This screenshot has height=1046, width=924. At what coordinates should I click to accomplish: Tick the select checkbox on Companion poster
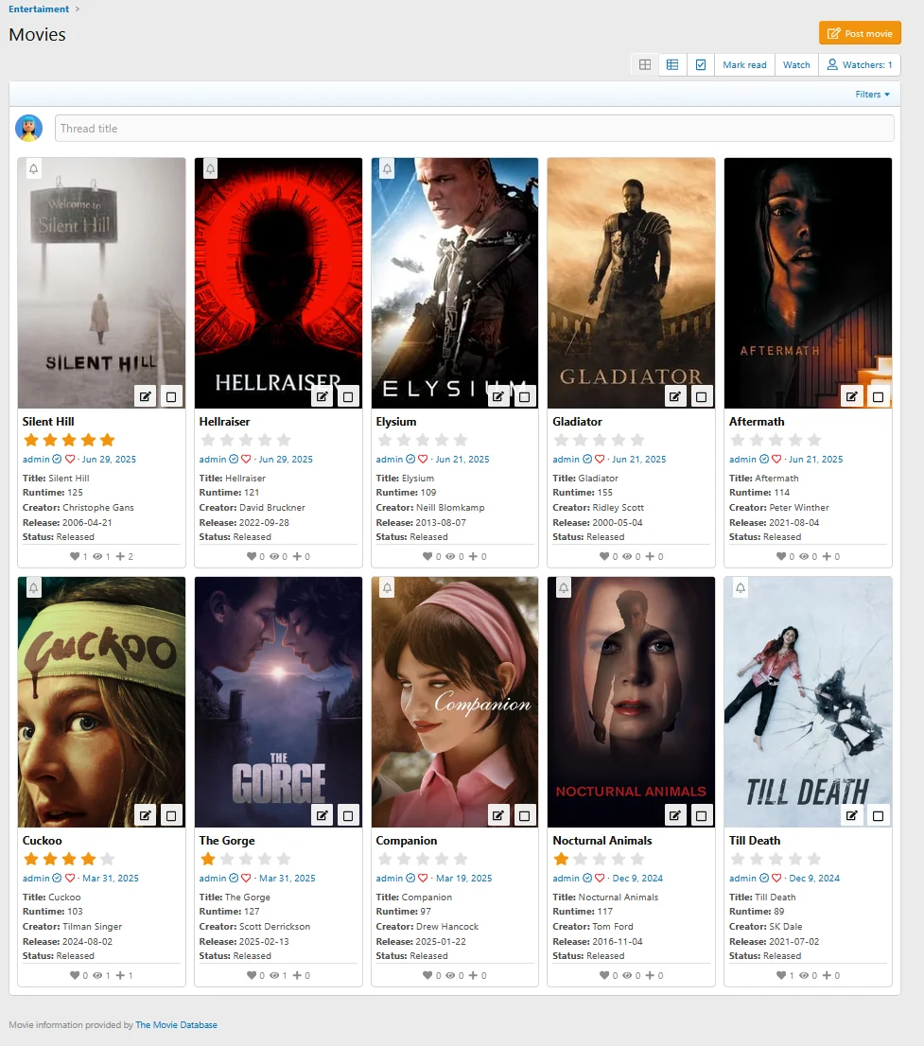(x=524, y=815)
